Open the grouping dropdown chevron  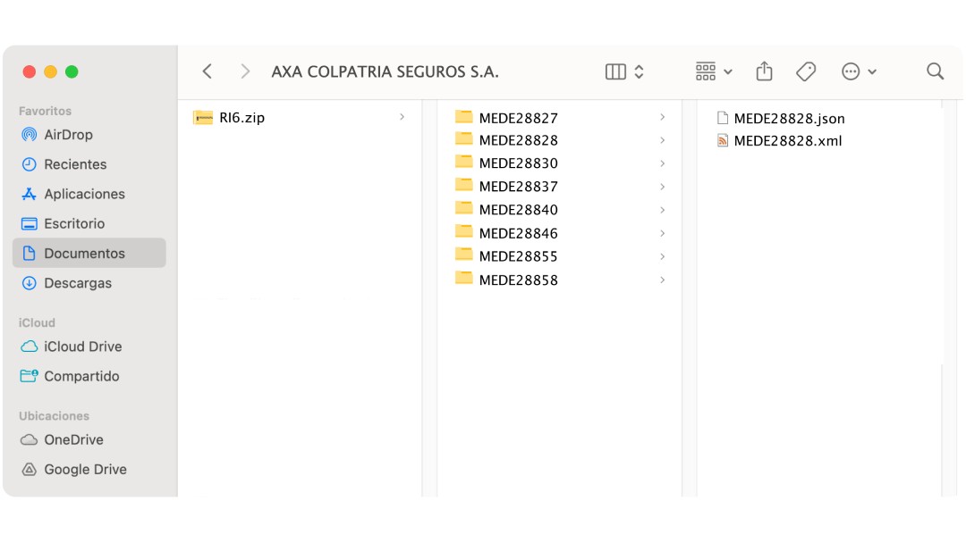click(728, 72)
